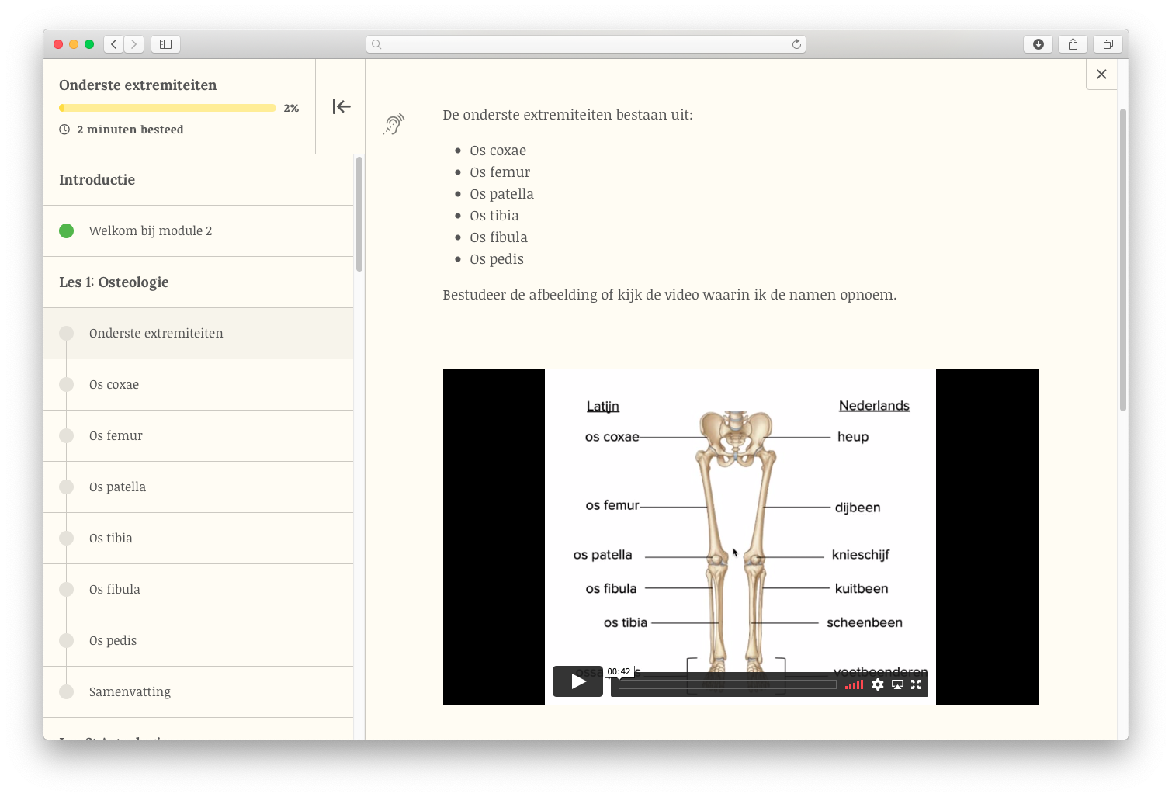Play the anatomy video

577,681
